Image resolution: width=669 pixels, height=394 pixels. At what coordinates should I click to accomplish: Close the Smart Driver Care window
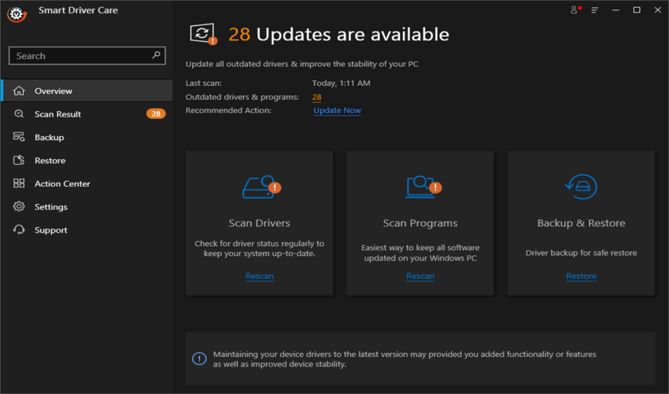(657, 9)
